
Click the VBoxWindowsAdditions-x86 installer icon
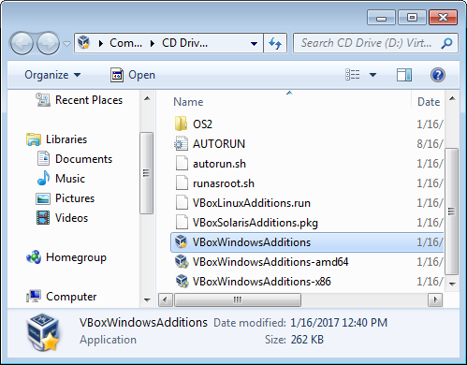tap(182, 282)
